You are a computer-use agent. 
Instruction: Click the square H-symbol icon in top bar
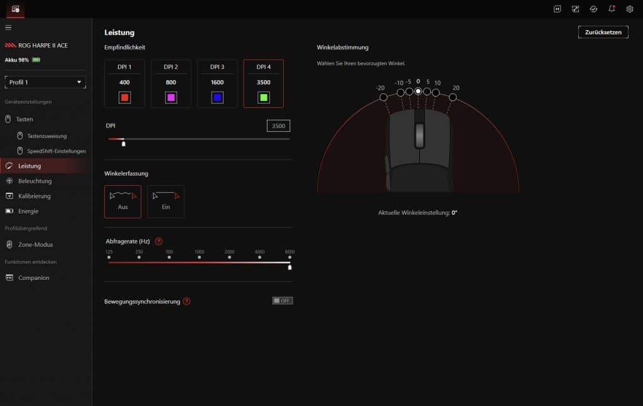click(557, 9)
